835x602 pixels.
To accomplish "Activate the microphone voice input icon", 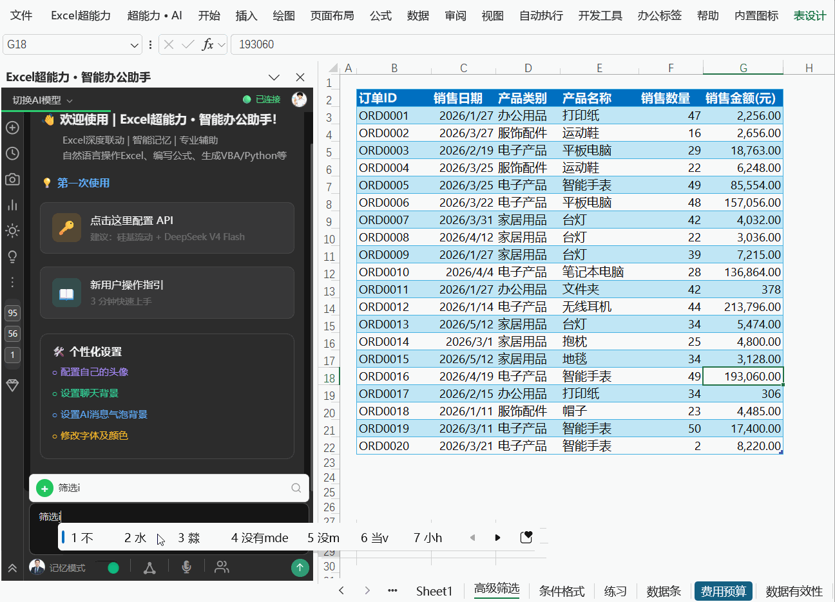I will 186,567.
